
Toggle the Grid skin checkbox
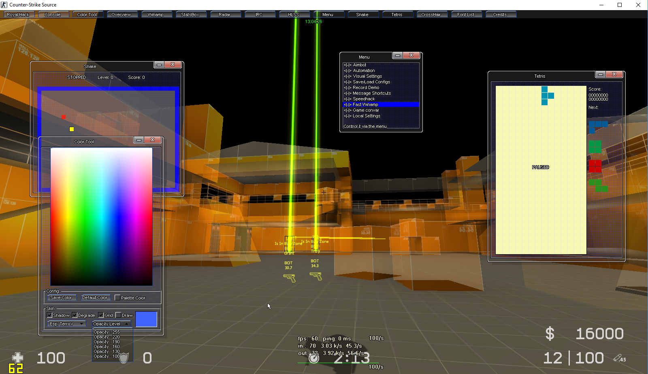tap(101, 315)
